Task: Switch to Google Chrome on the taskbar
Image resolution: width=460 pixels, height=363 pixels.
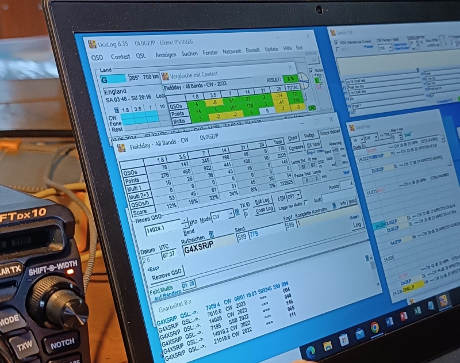Action: (x=375, y=327)
